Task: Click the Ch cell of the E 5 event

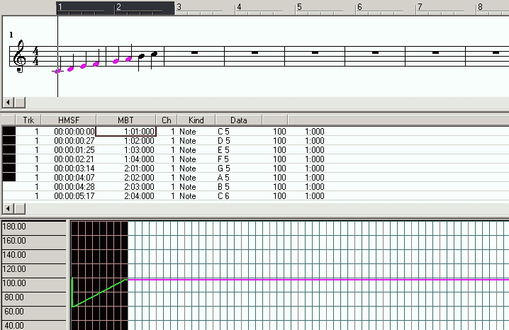Action: pos(167,150)
